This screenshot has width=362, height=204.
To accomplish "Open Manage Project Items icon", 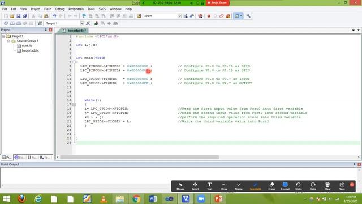I will pyautogui.click(x=97, y=23).
